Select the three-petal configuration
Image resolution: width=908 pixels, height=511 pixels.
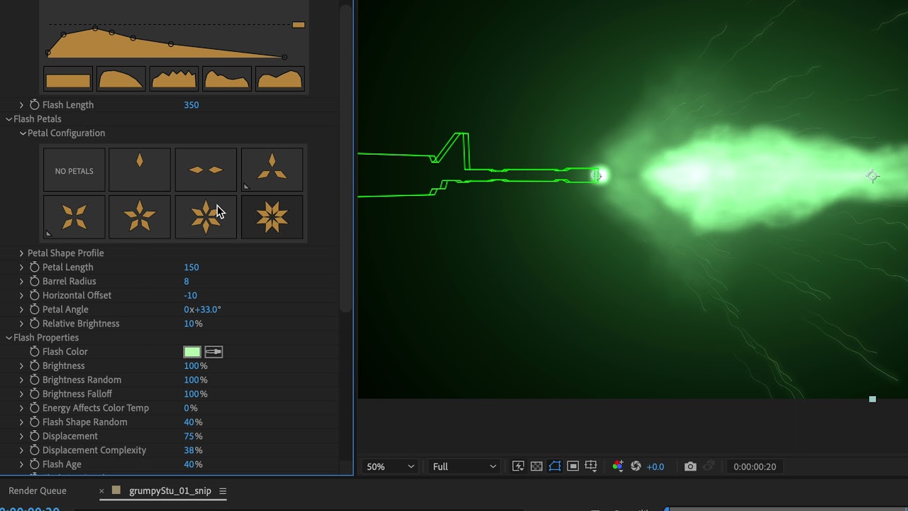(x=272, y=170)
